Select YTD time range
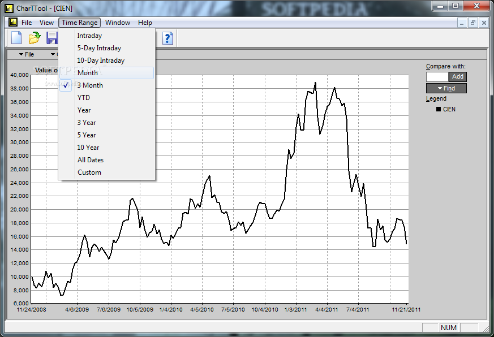494x337 pixels. pyautogui.click(x=107, y=98)
